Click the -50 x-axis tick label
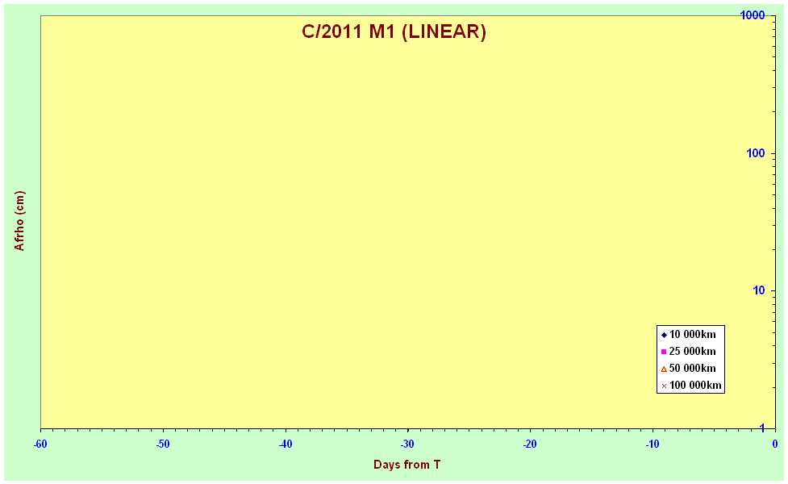 [163, 444]
